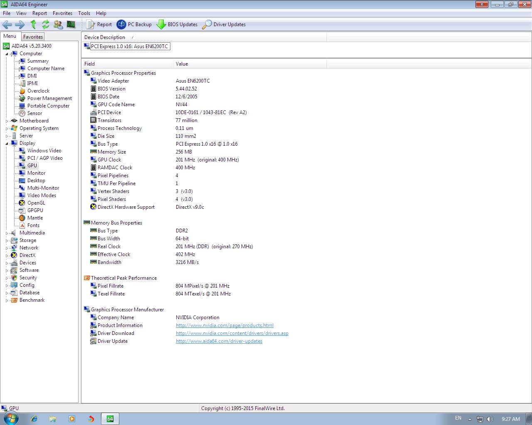Viewport: 532px width, 425px height.
Task: Click the BIOS Updates toolbar button
Action: [177, 24]
